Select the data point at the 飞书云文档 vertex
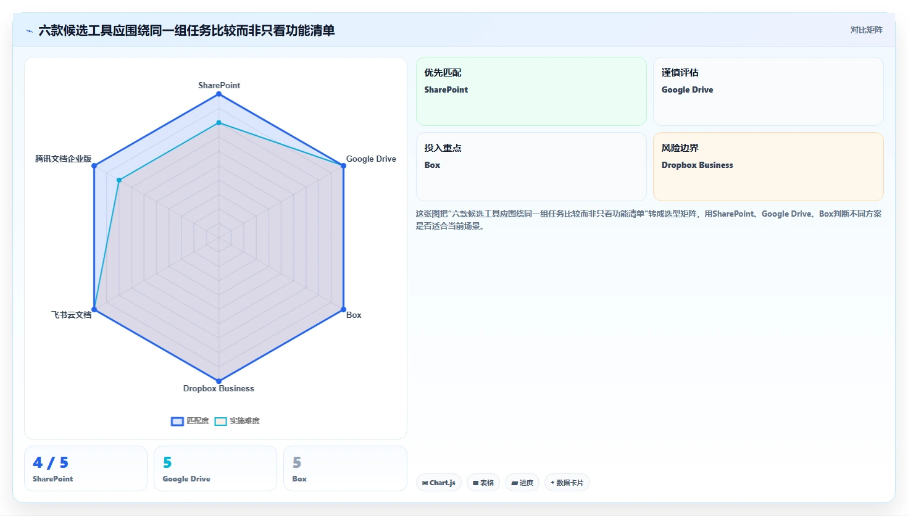Screen dimensions: 908x516 click(94, 309)
